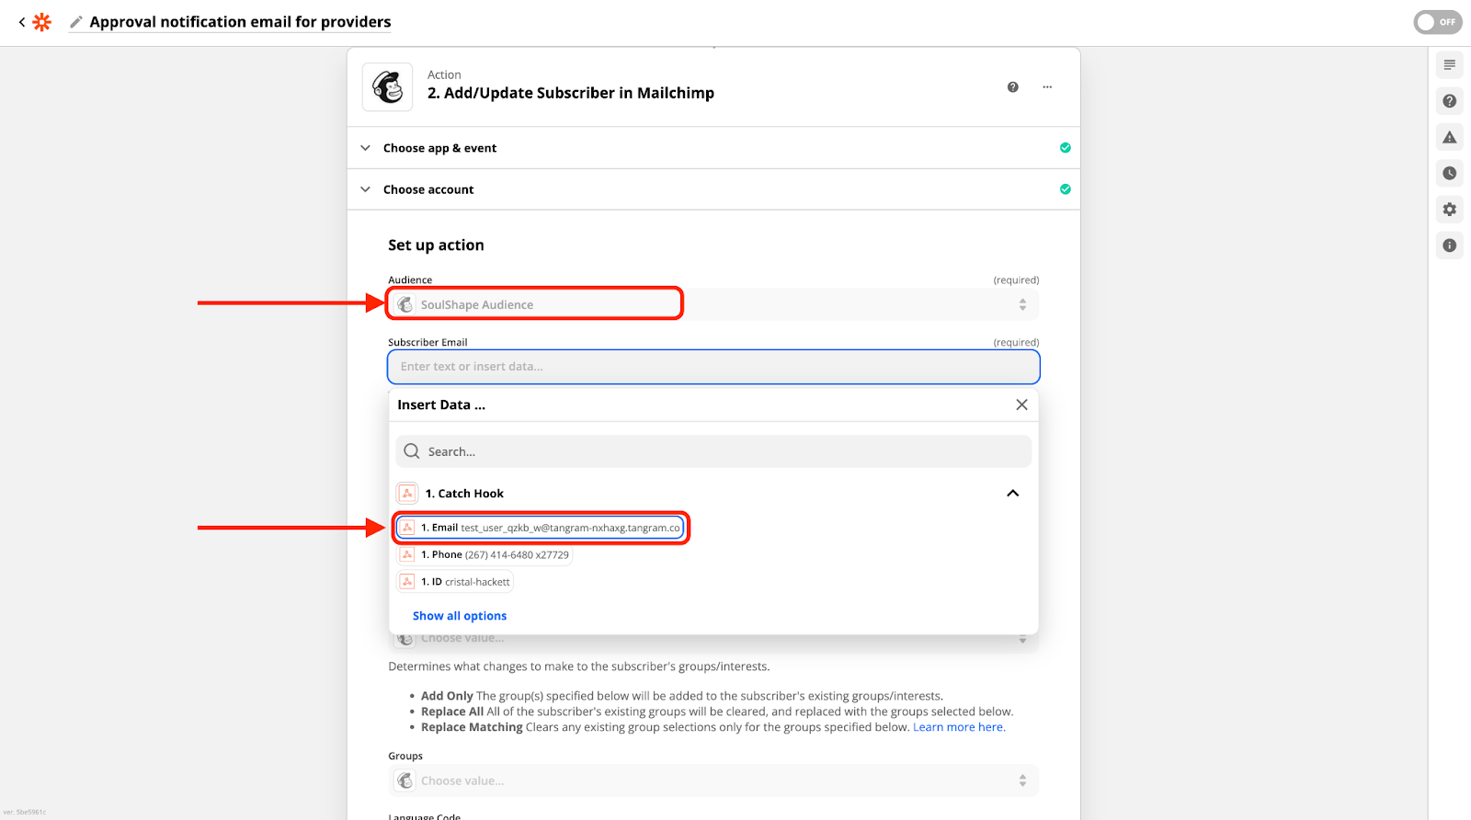Collapse the 1. Catch Hook section chevron

click(1012, 494)
